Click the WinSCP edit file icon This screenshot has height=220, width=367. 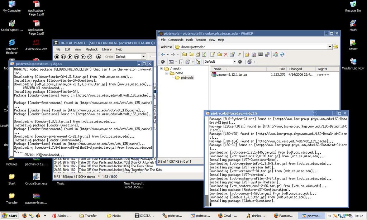[213, 54]
